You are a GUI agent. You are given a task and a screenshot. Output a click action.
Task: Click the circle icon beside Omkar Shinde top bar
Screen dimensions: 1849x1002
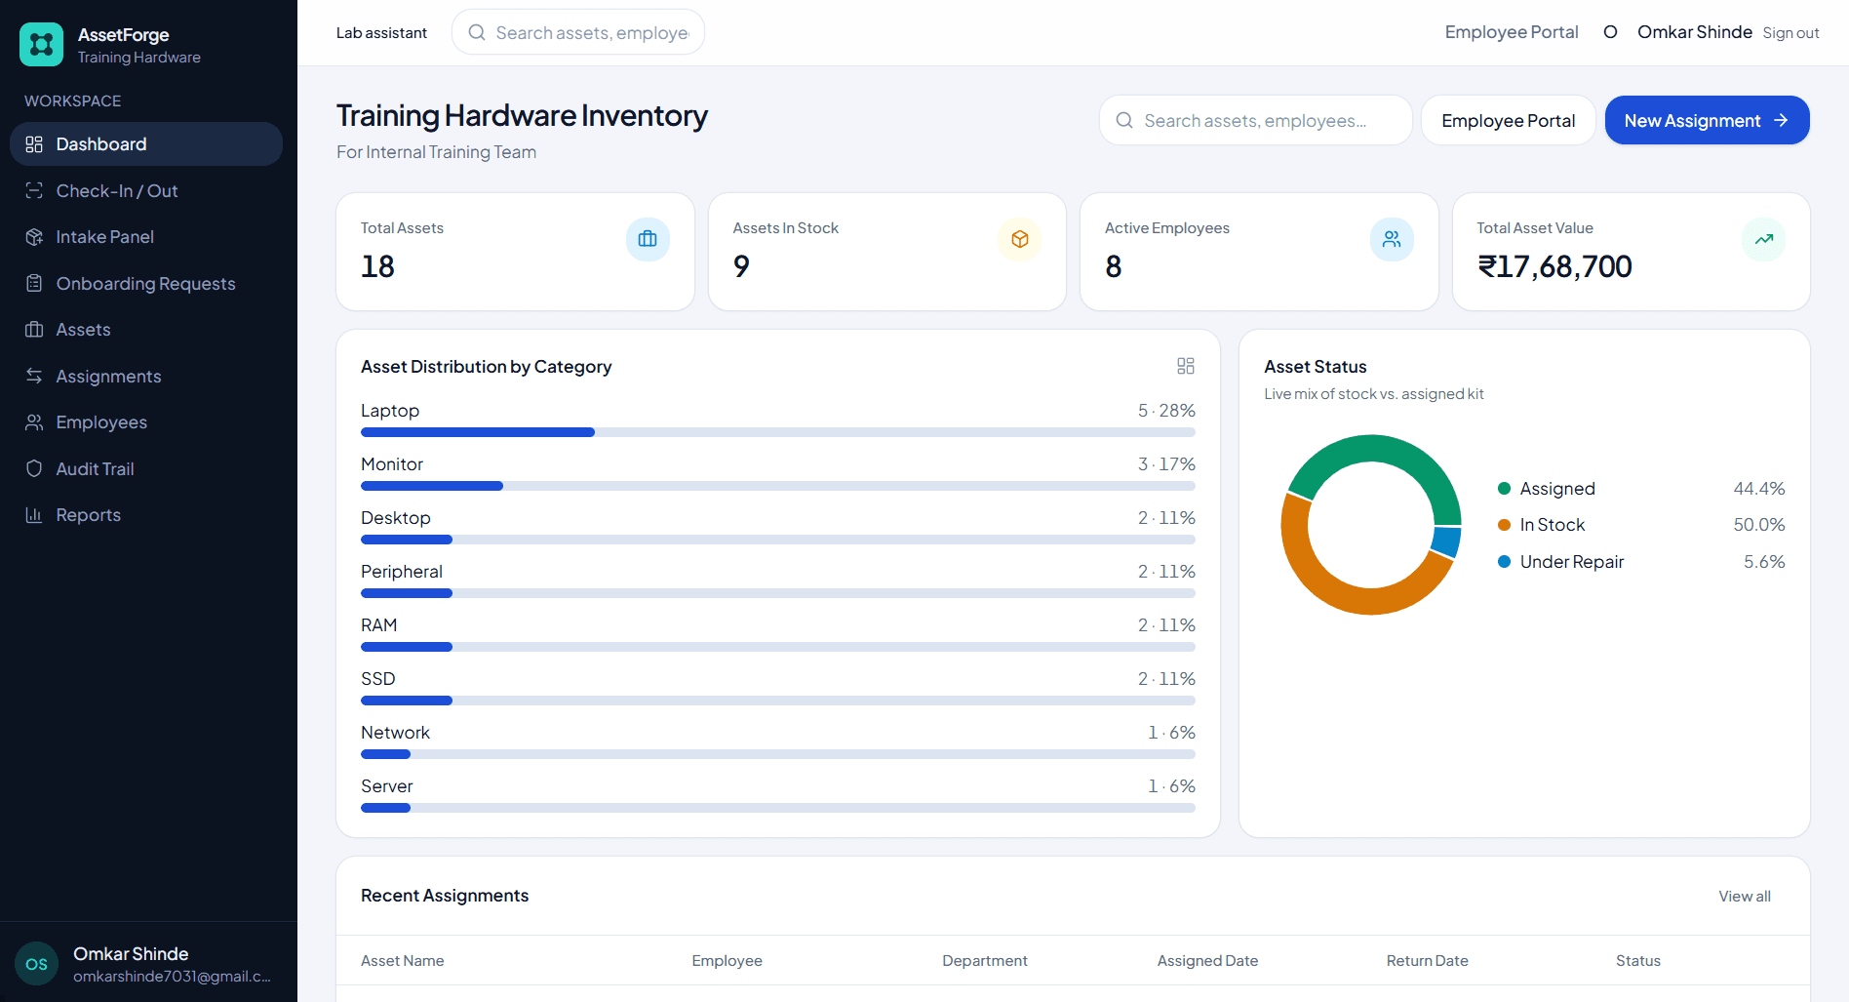click(x=1610, y=32)
